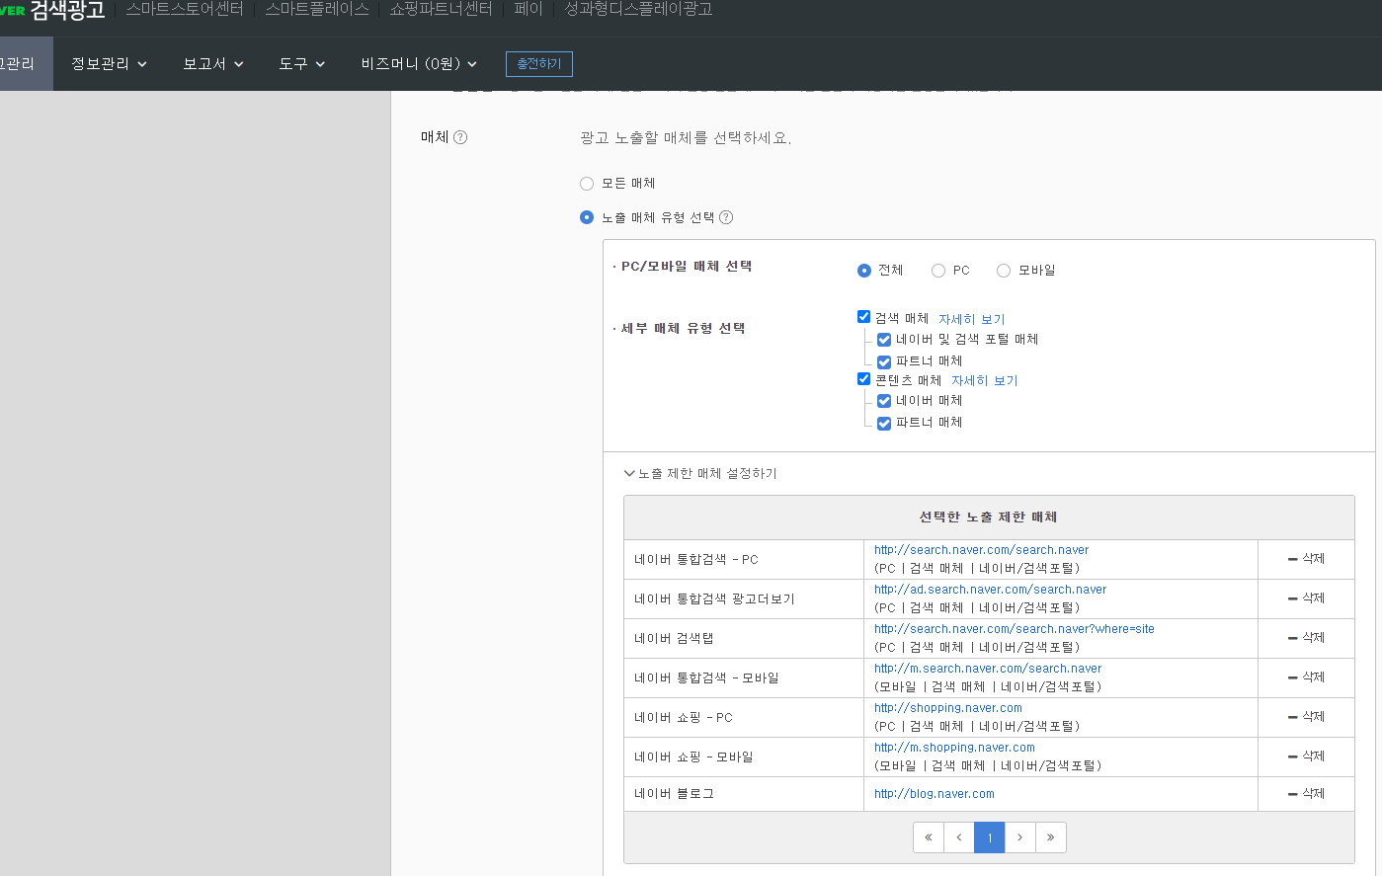The image size is (1382, 876).
Task: Toggle 네이버 매체 checkbox under 콘텐츠 매체
Action: [x=884, y=401]
